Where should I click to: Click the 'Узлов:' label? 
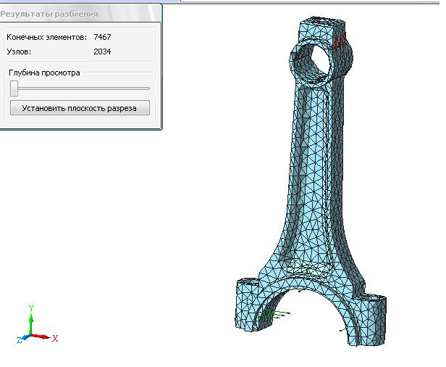click(x=19, y=52)
